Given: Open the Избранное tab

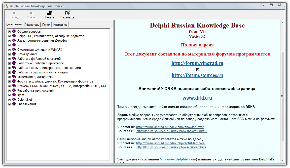Looking at the screenshot, I should coord(60,25).
